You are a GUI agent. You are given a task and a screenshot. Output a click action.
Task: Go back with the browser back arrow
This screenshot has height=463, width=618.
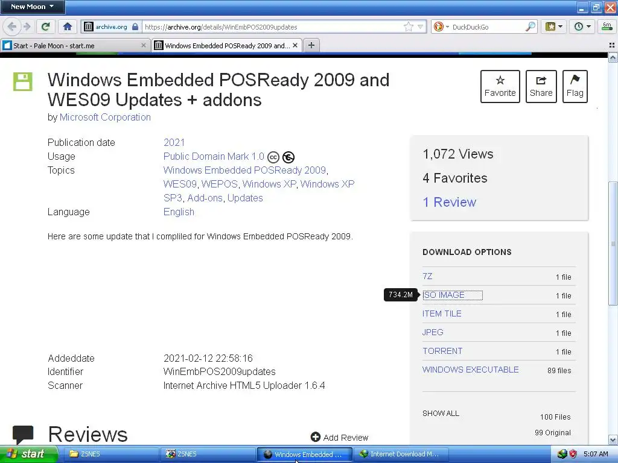pos(12,27)
